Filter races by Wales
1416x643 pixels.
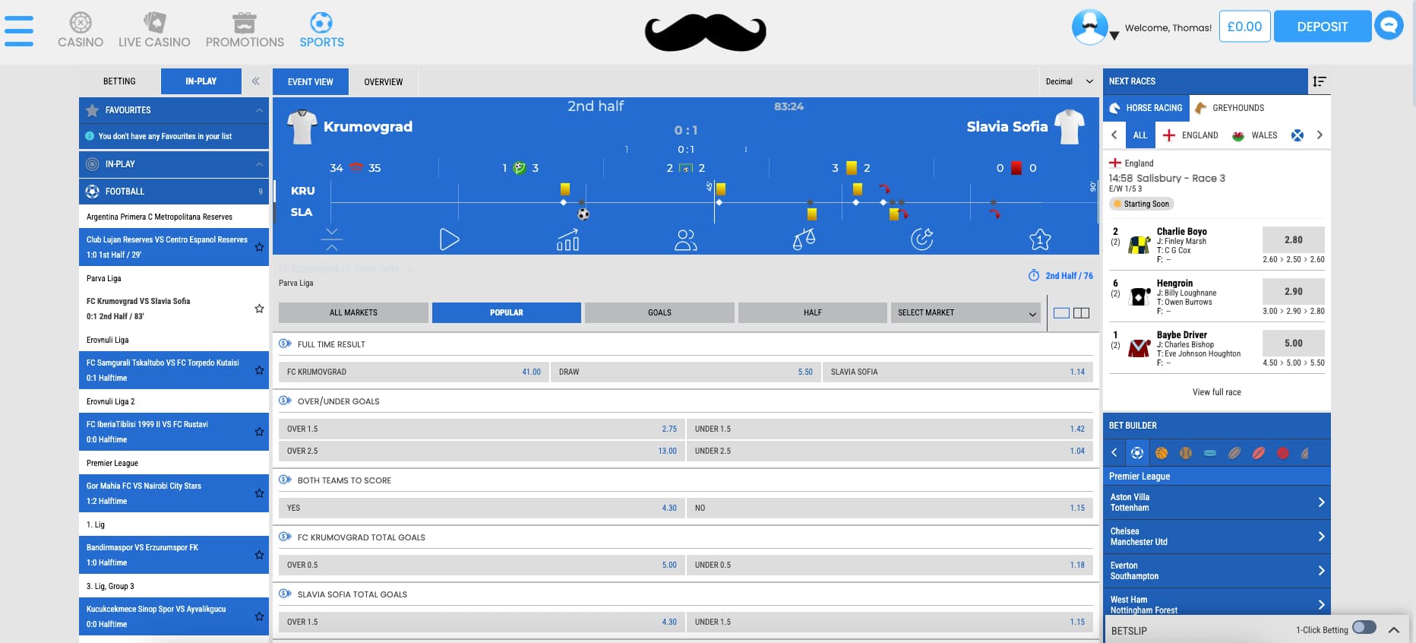[x=1254, y=135]
